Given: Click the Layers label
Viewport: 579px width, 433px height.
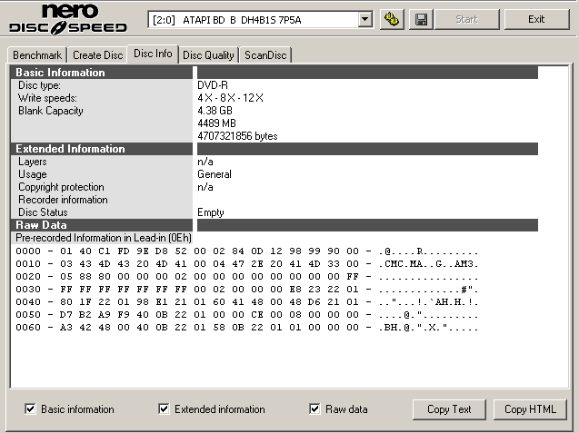Looking at the screenshot, I should 33,162.
